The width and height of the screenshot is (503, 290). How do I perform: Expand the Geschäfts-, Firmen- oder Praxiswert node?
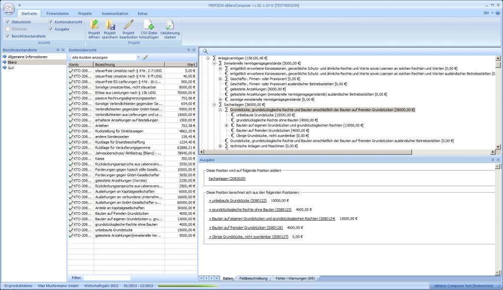[x=220, y=79]
